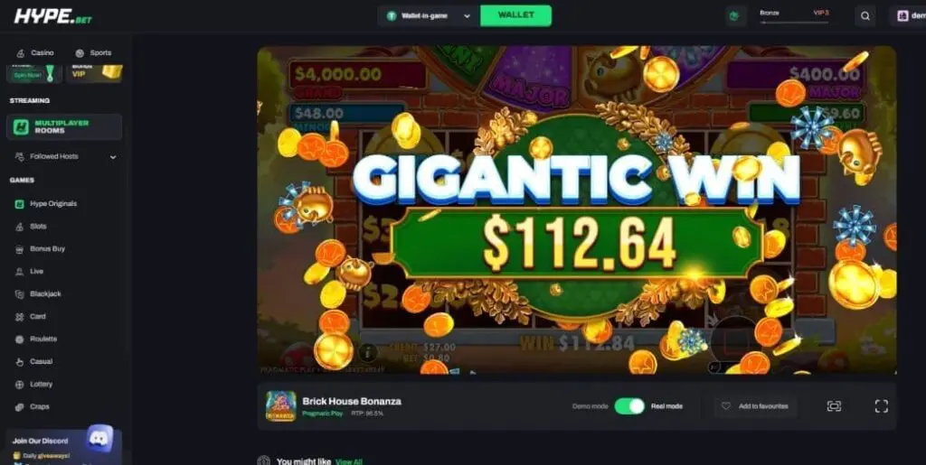Viewport: 926px width, 465px height.
Task: Click the View All link
Action: pyautogui.click(x=348, y=461)
